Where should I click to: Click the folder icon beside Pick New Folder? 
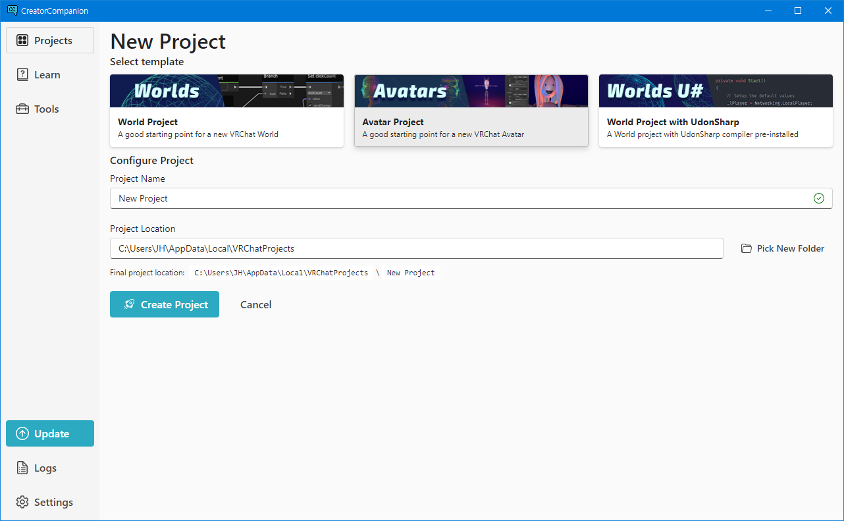coord(746,248)
